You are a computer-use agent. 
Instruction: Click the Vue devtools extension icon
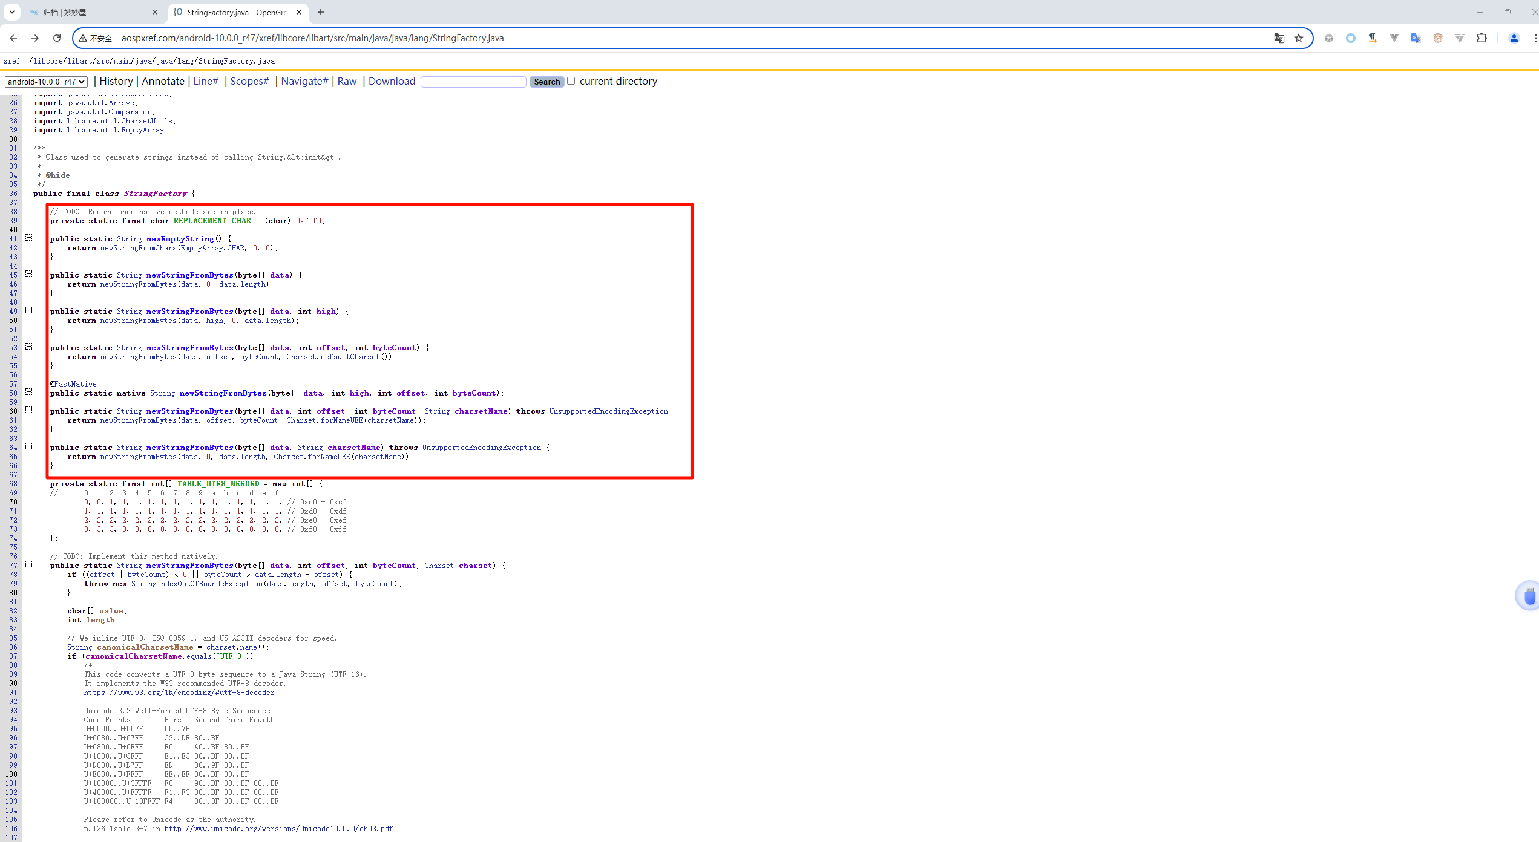click(x=1394, y=38)
